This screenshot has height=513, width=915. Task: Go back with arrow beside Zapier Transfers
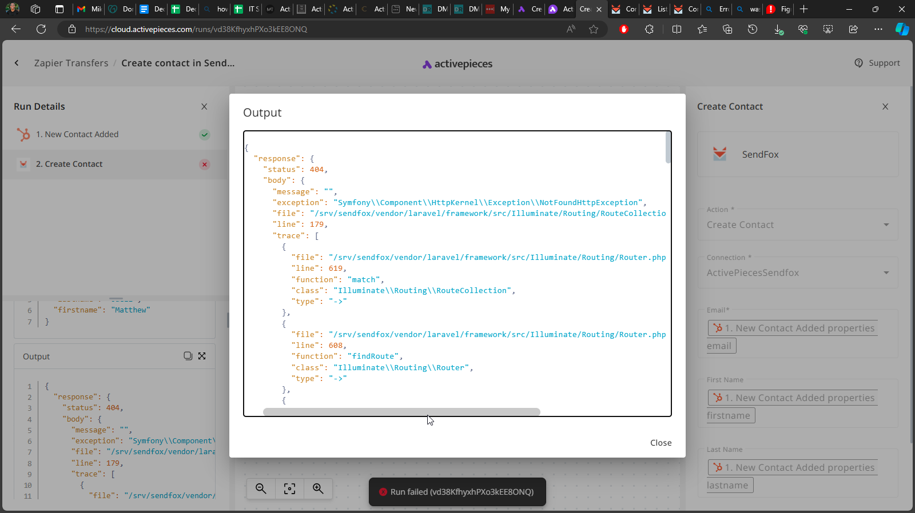pos(17,63)
